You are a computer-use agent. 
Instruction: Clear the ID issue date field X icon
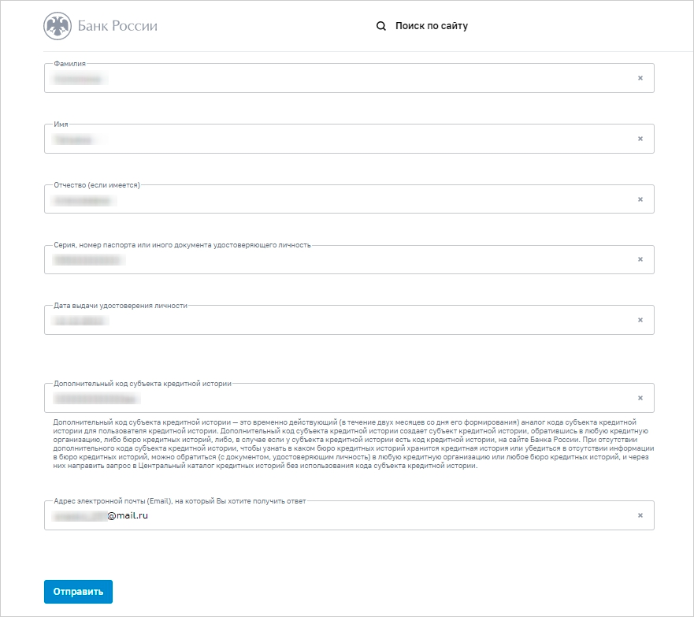tap(640, 320)
